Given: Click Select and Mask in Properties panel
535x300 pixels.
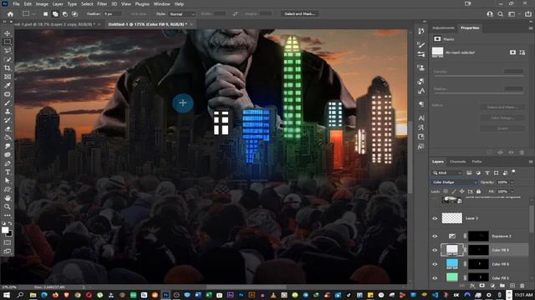Looking at the screenshot, I should tap(502, 107).
